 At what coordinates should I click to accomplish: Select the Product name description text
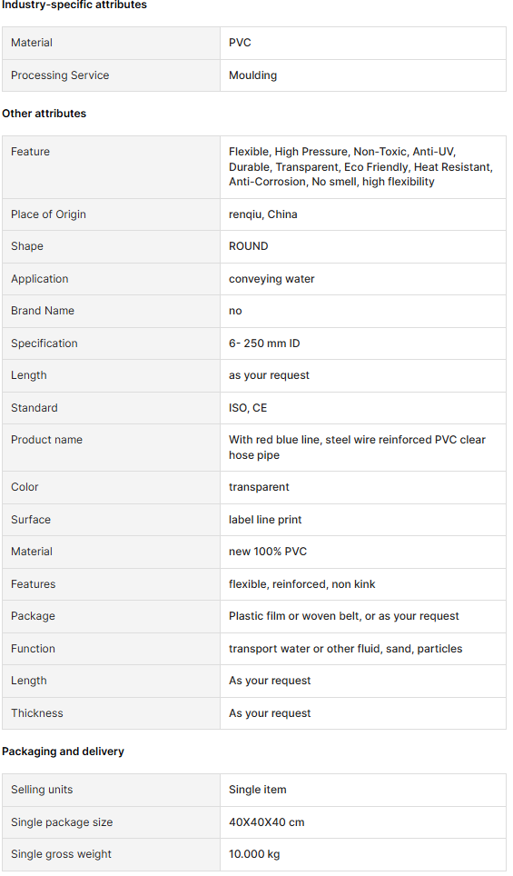click(x=357, y=447)
